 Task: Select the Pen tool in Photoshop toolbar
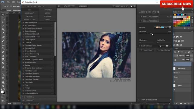(x=3, y=67)
